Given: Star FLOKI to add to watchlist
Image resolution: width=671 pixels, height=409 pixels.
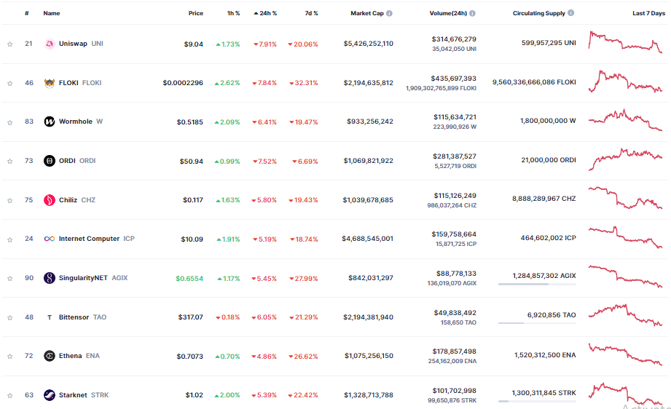Looking at the screenshot, I should 10,84.
